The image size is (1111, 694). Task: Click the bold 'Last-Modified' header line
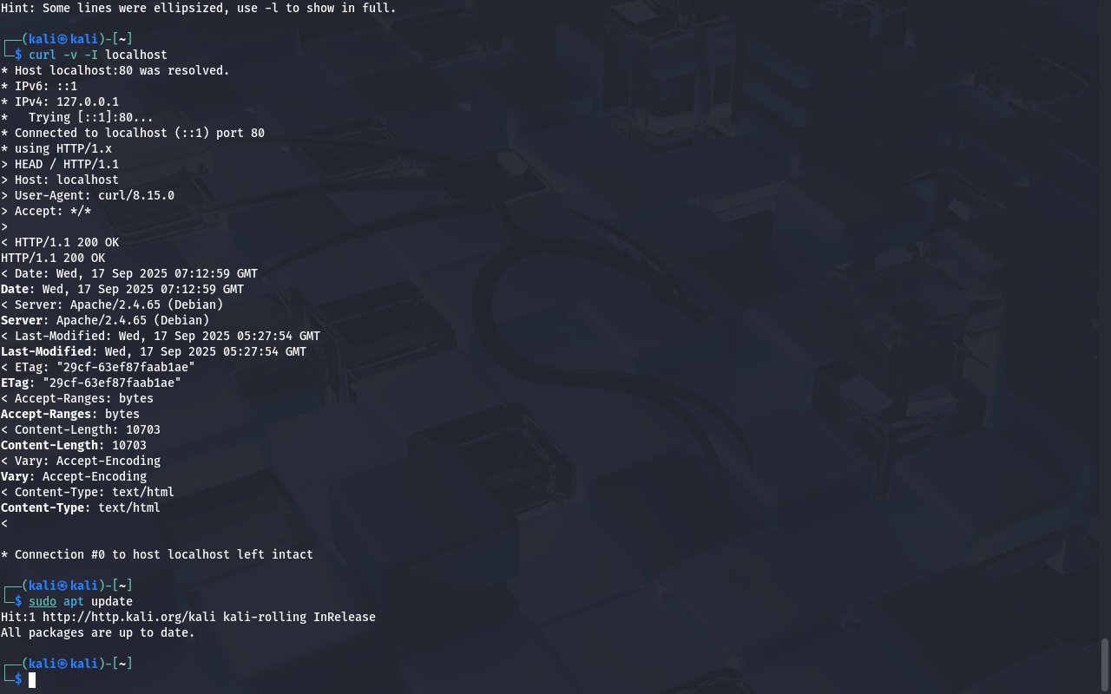coord(154,351)
